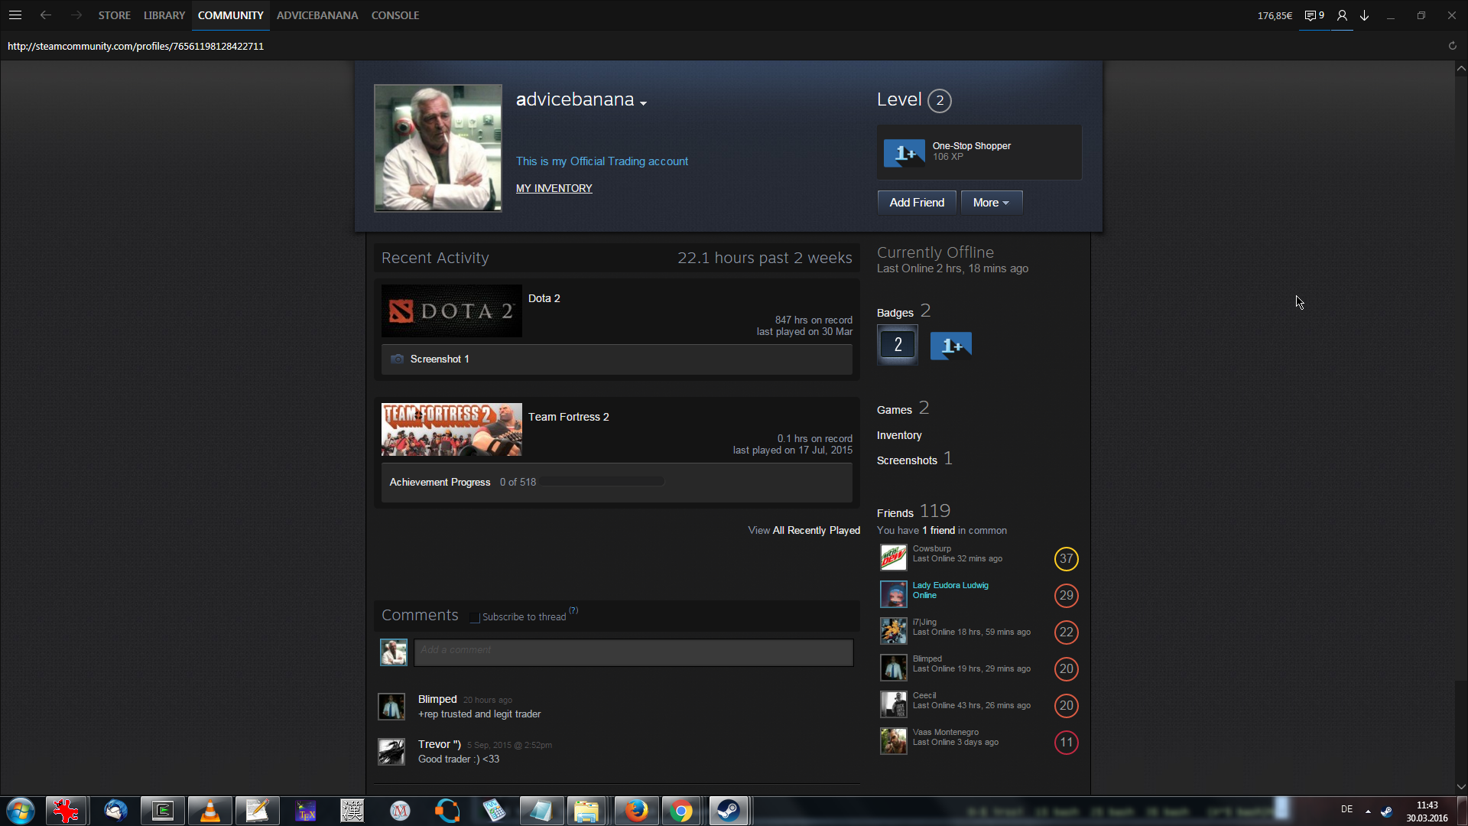Open the MY INVENTORY link
The image size is (1468, 826).
click(554, 188)
